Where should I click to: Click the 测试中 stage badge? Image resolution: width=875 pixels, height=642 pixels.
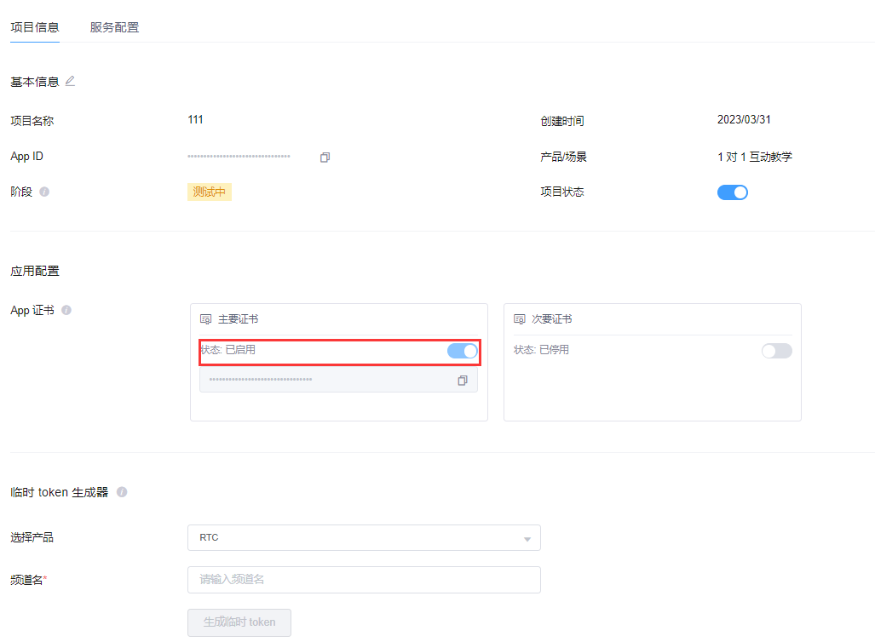point(209,192)
